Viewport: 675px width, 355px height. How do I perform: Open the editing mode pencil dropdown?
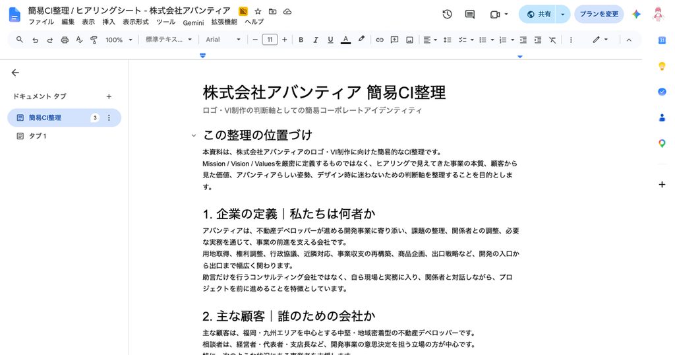click(x=600, y=40)
